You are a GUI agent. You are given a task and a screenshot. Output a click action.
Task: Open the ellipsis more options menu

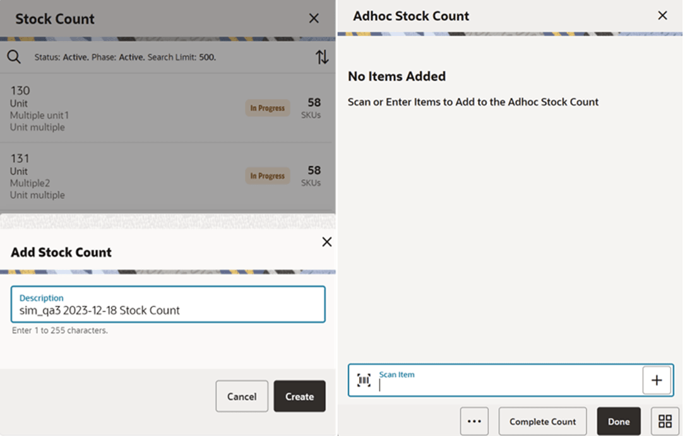(x=475, y=421)
